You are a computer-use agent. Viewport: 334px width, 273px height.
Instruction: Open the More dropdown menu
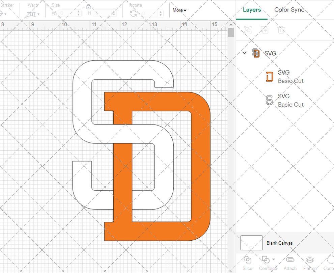[x=179, y=10]
